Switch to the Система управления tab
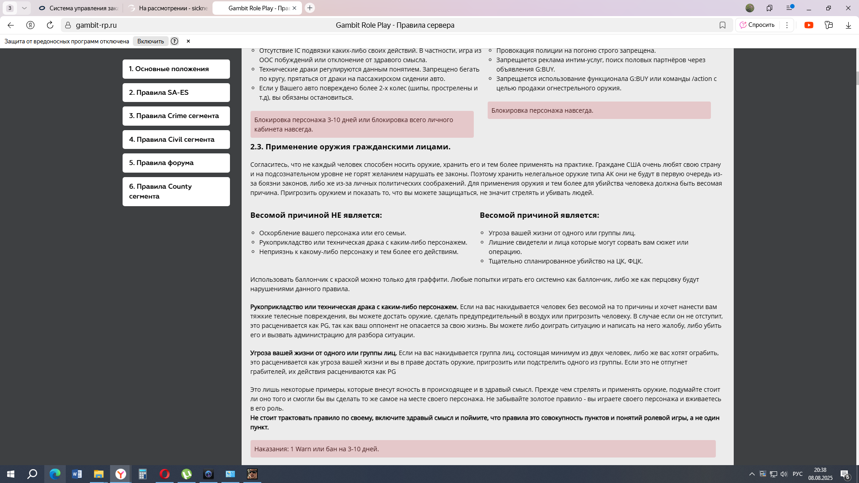The width and height of the screenshot is (859, 483). point(78,8)
